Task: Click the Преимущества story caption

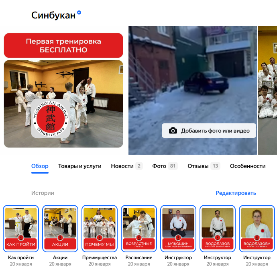Action: coord(100,258)
